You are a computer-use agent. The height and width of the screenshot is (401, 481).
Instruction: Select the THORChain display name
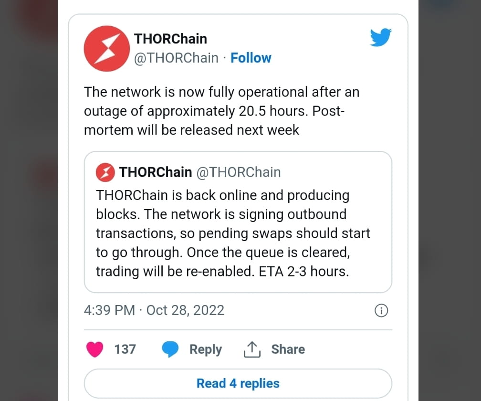coord(170,39)
